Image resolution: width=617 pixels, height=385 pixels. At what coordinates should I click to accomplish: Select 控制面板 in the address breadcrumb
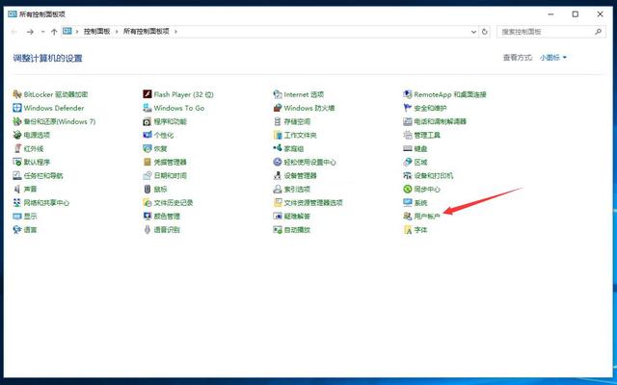96,31
